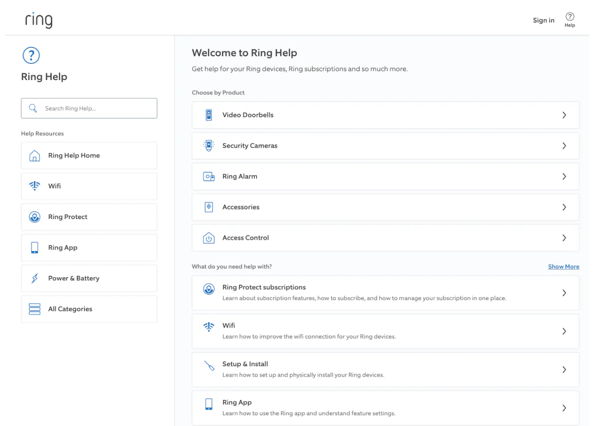Expand the Ring App topic chevron
Image resolution: width=594 pixels, height=426 pixels.
point(564,408)
